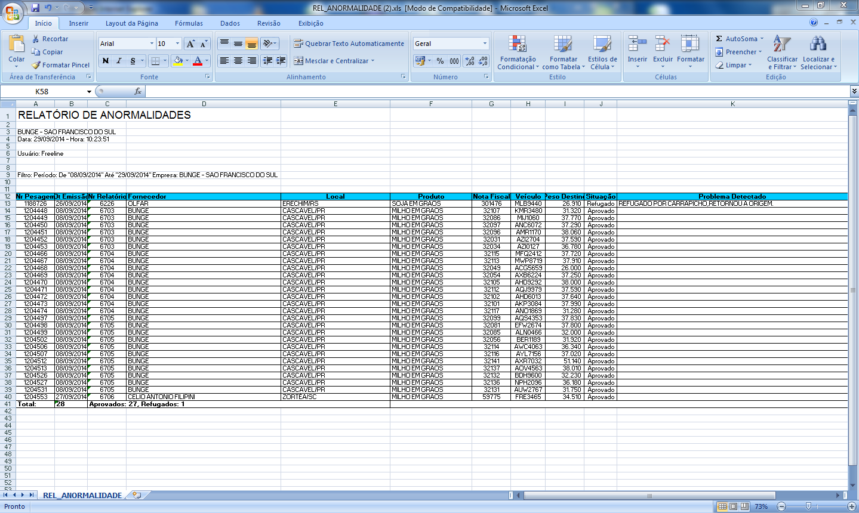Screen dimensions: 859x513
Task: Toggle bold (N) formatting
Action: (x=106, y=61)
